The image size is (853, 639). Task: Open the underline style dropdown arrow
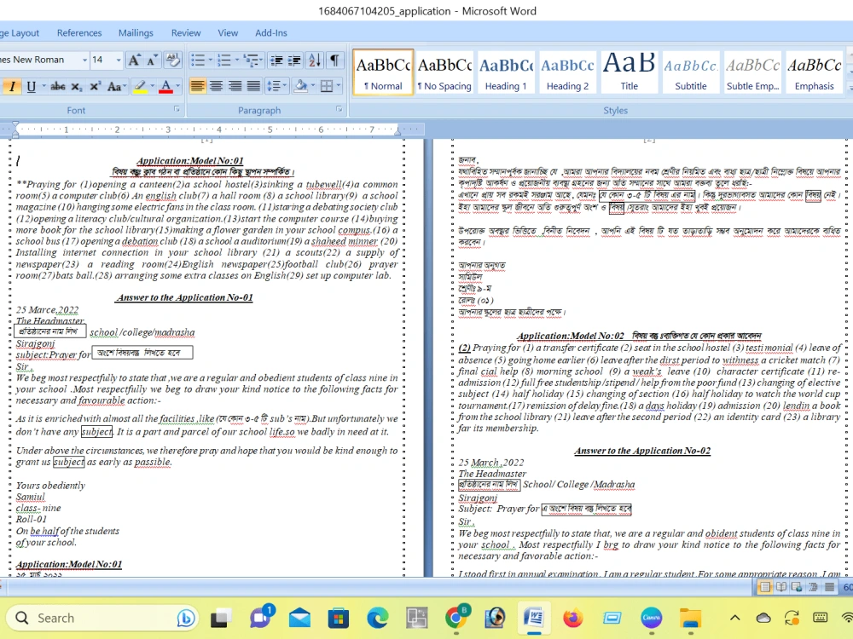click(43, 86)
